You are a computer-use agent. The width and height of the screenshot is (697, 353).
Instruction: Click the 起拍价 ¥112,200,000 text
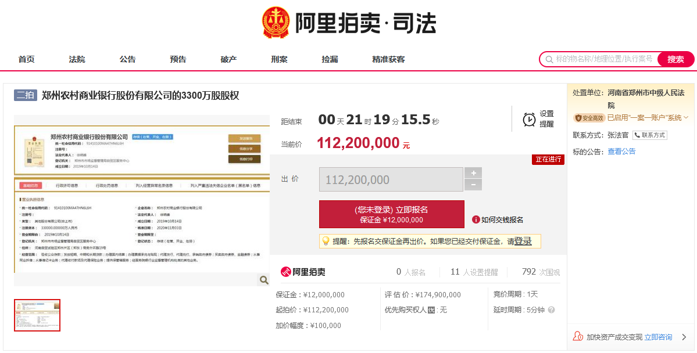pyautogui.click(x=312, y=310)
